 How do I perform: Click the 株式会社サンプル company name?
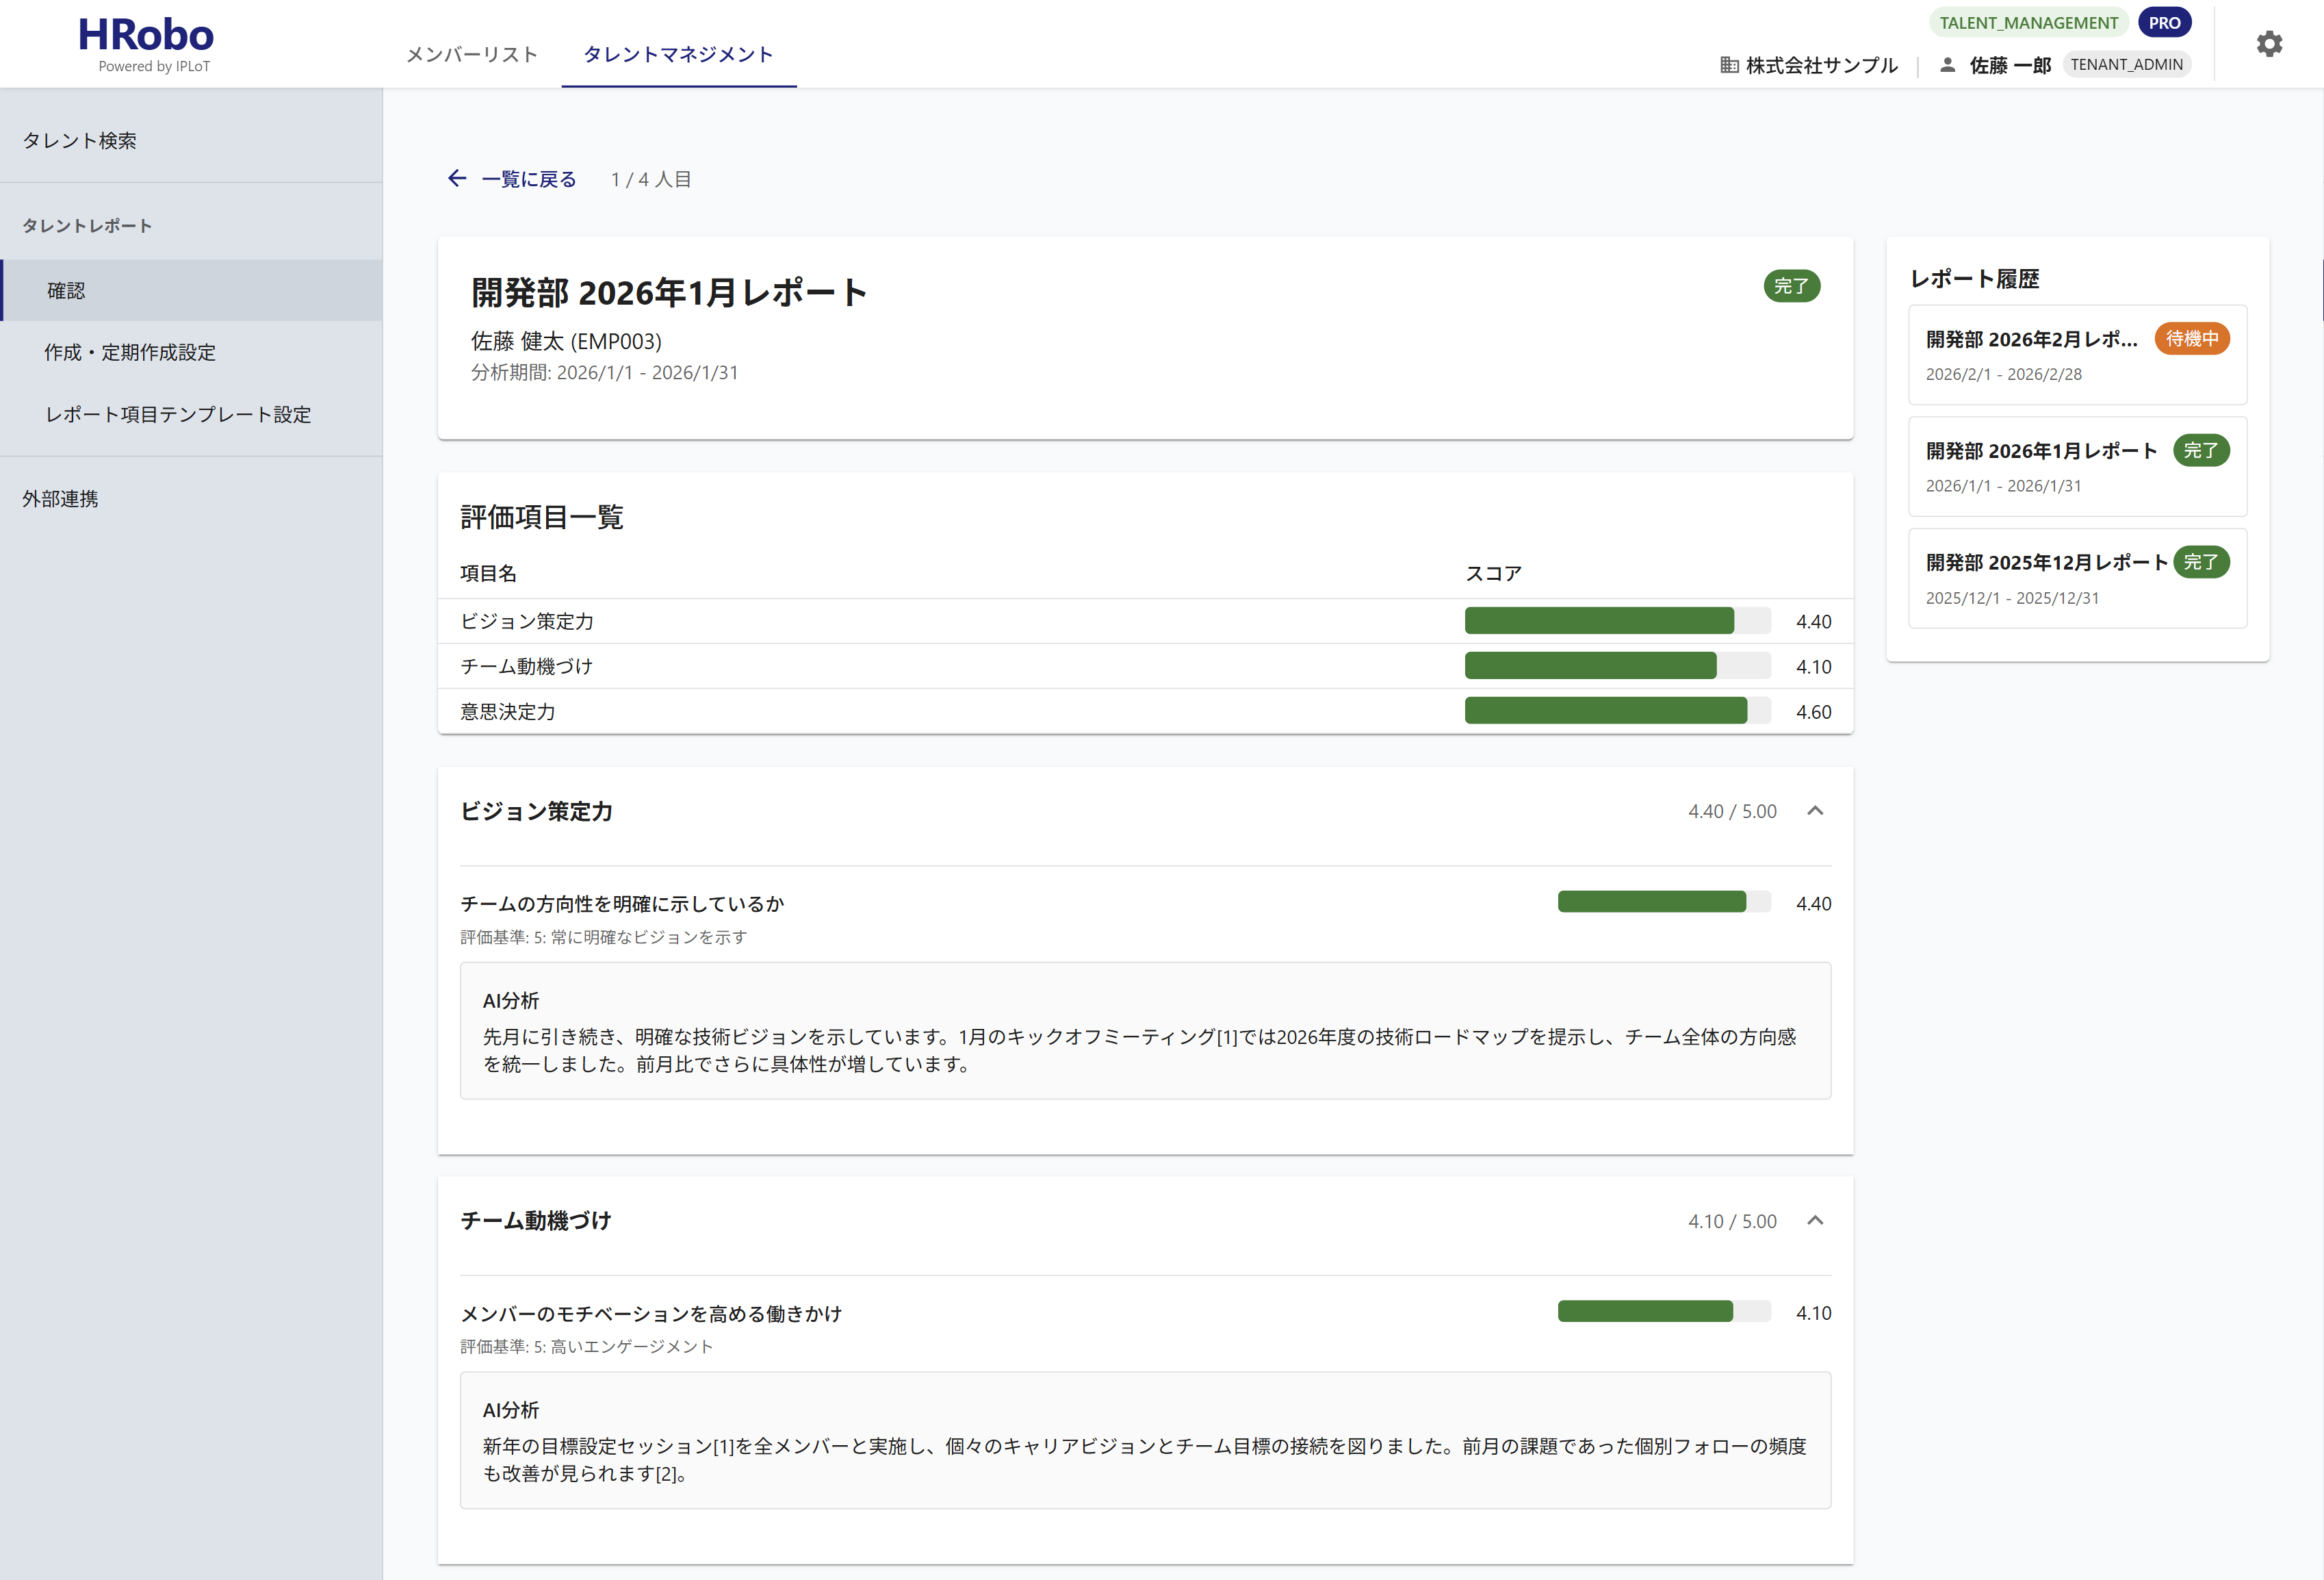pos(1821,65)
